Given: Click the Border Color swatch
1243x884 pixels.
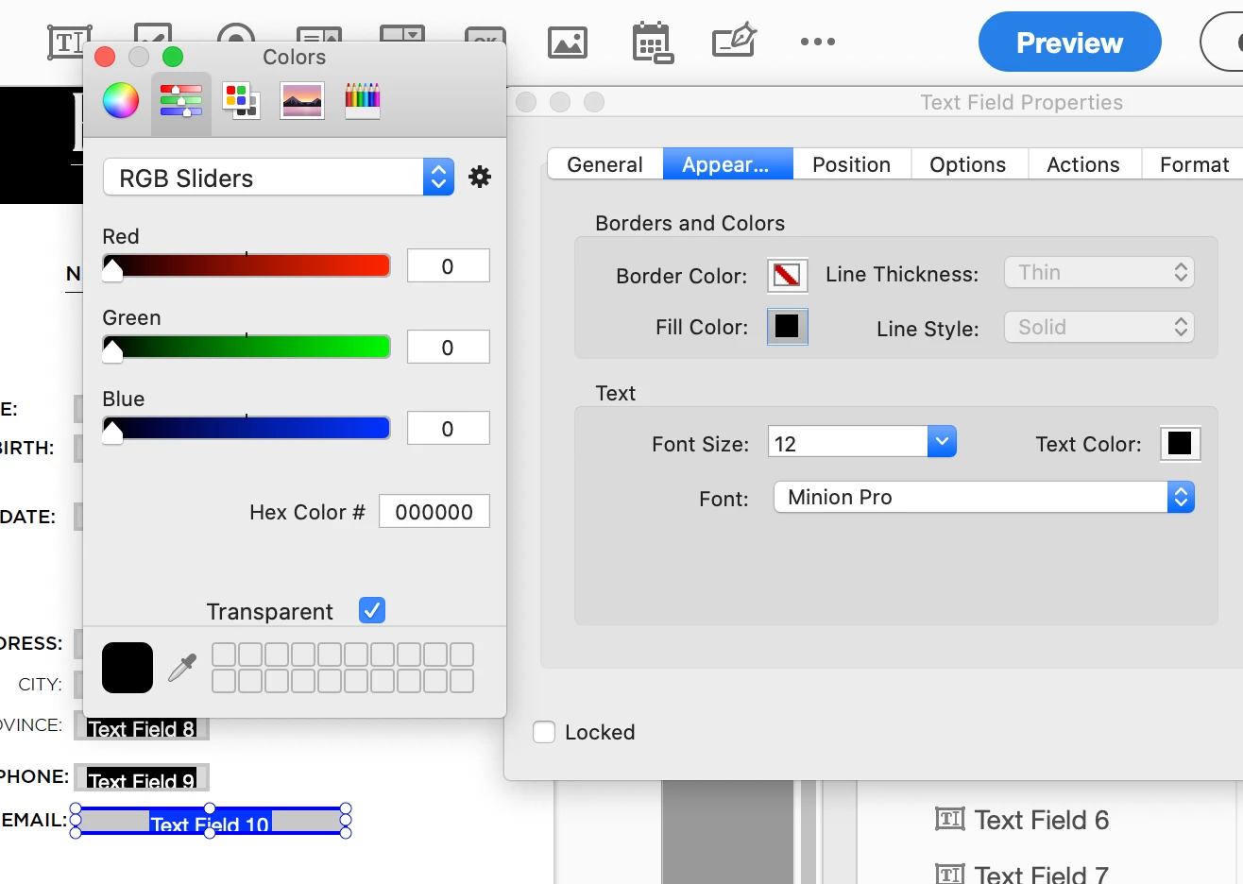Looking at the screenshot, I should [787, 275].
